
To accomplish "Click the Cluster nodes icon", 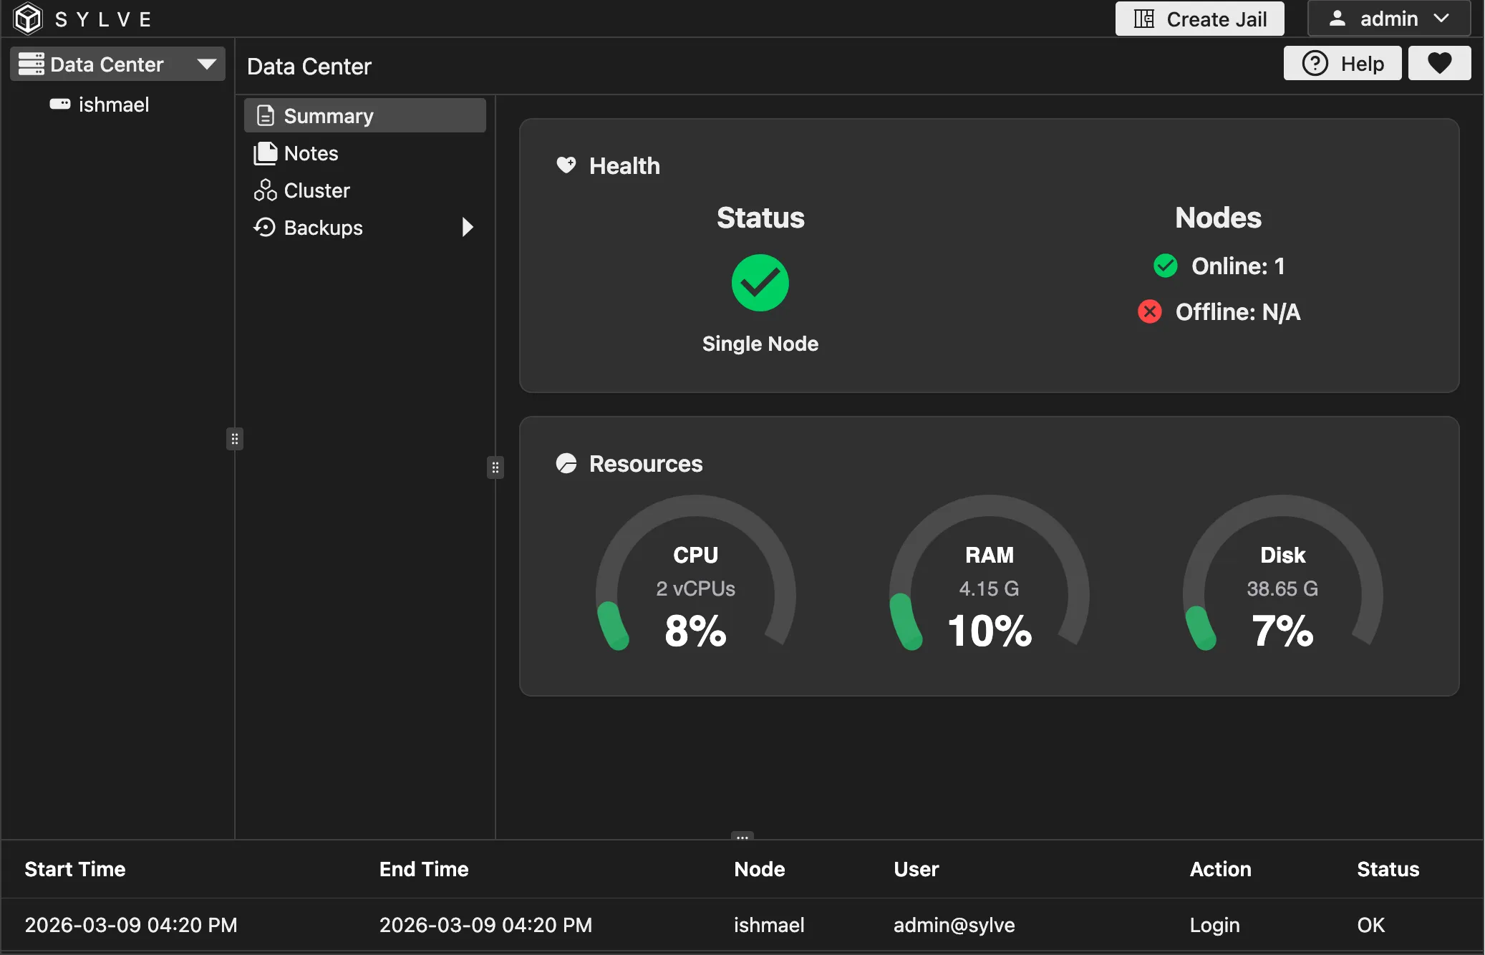I will click(x=265, y=190).
